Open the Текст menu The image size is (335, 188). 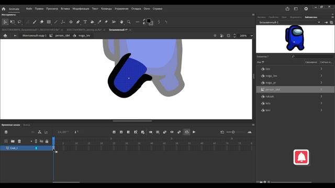[x=95, y=9]
